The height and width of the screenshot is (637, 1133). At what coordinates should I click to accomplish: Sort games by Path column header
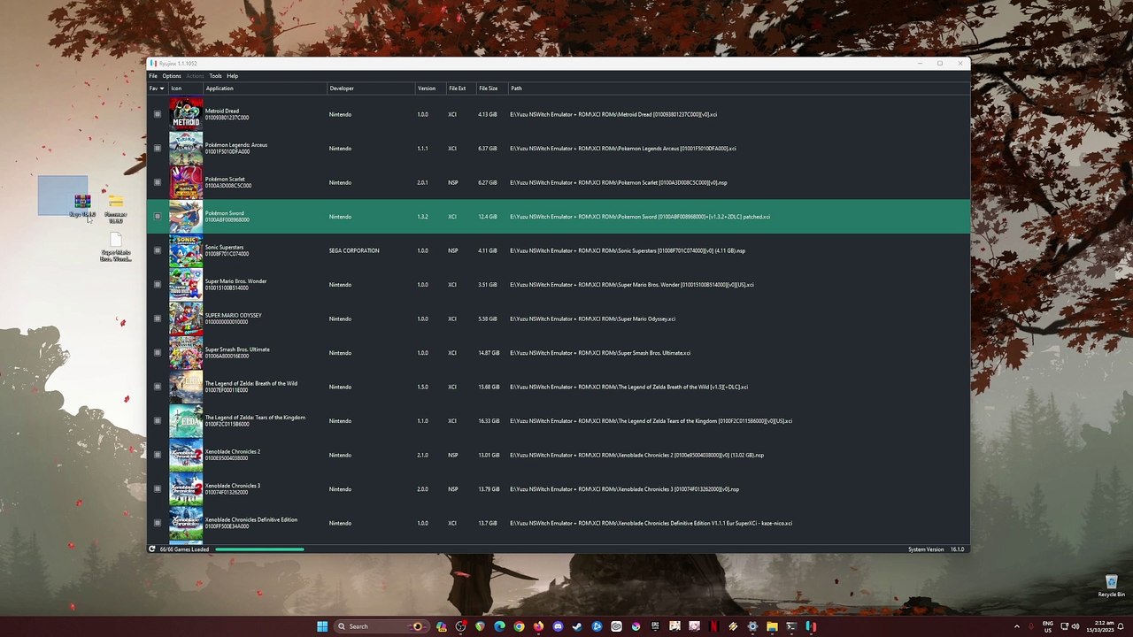tap(516, 88)
